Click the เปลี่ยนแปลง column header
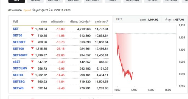Image resolution: width=188 pixels, height=99 pixels. click(58, 22)
